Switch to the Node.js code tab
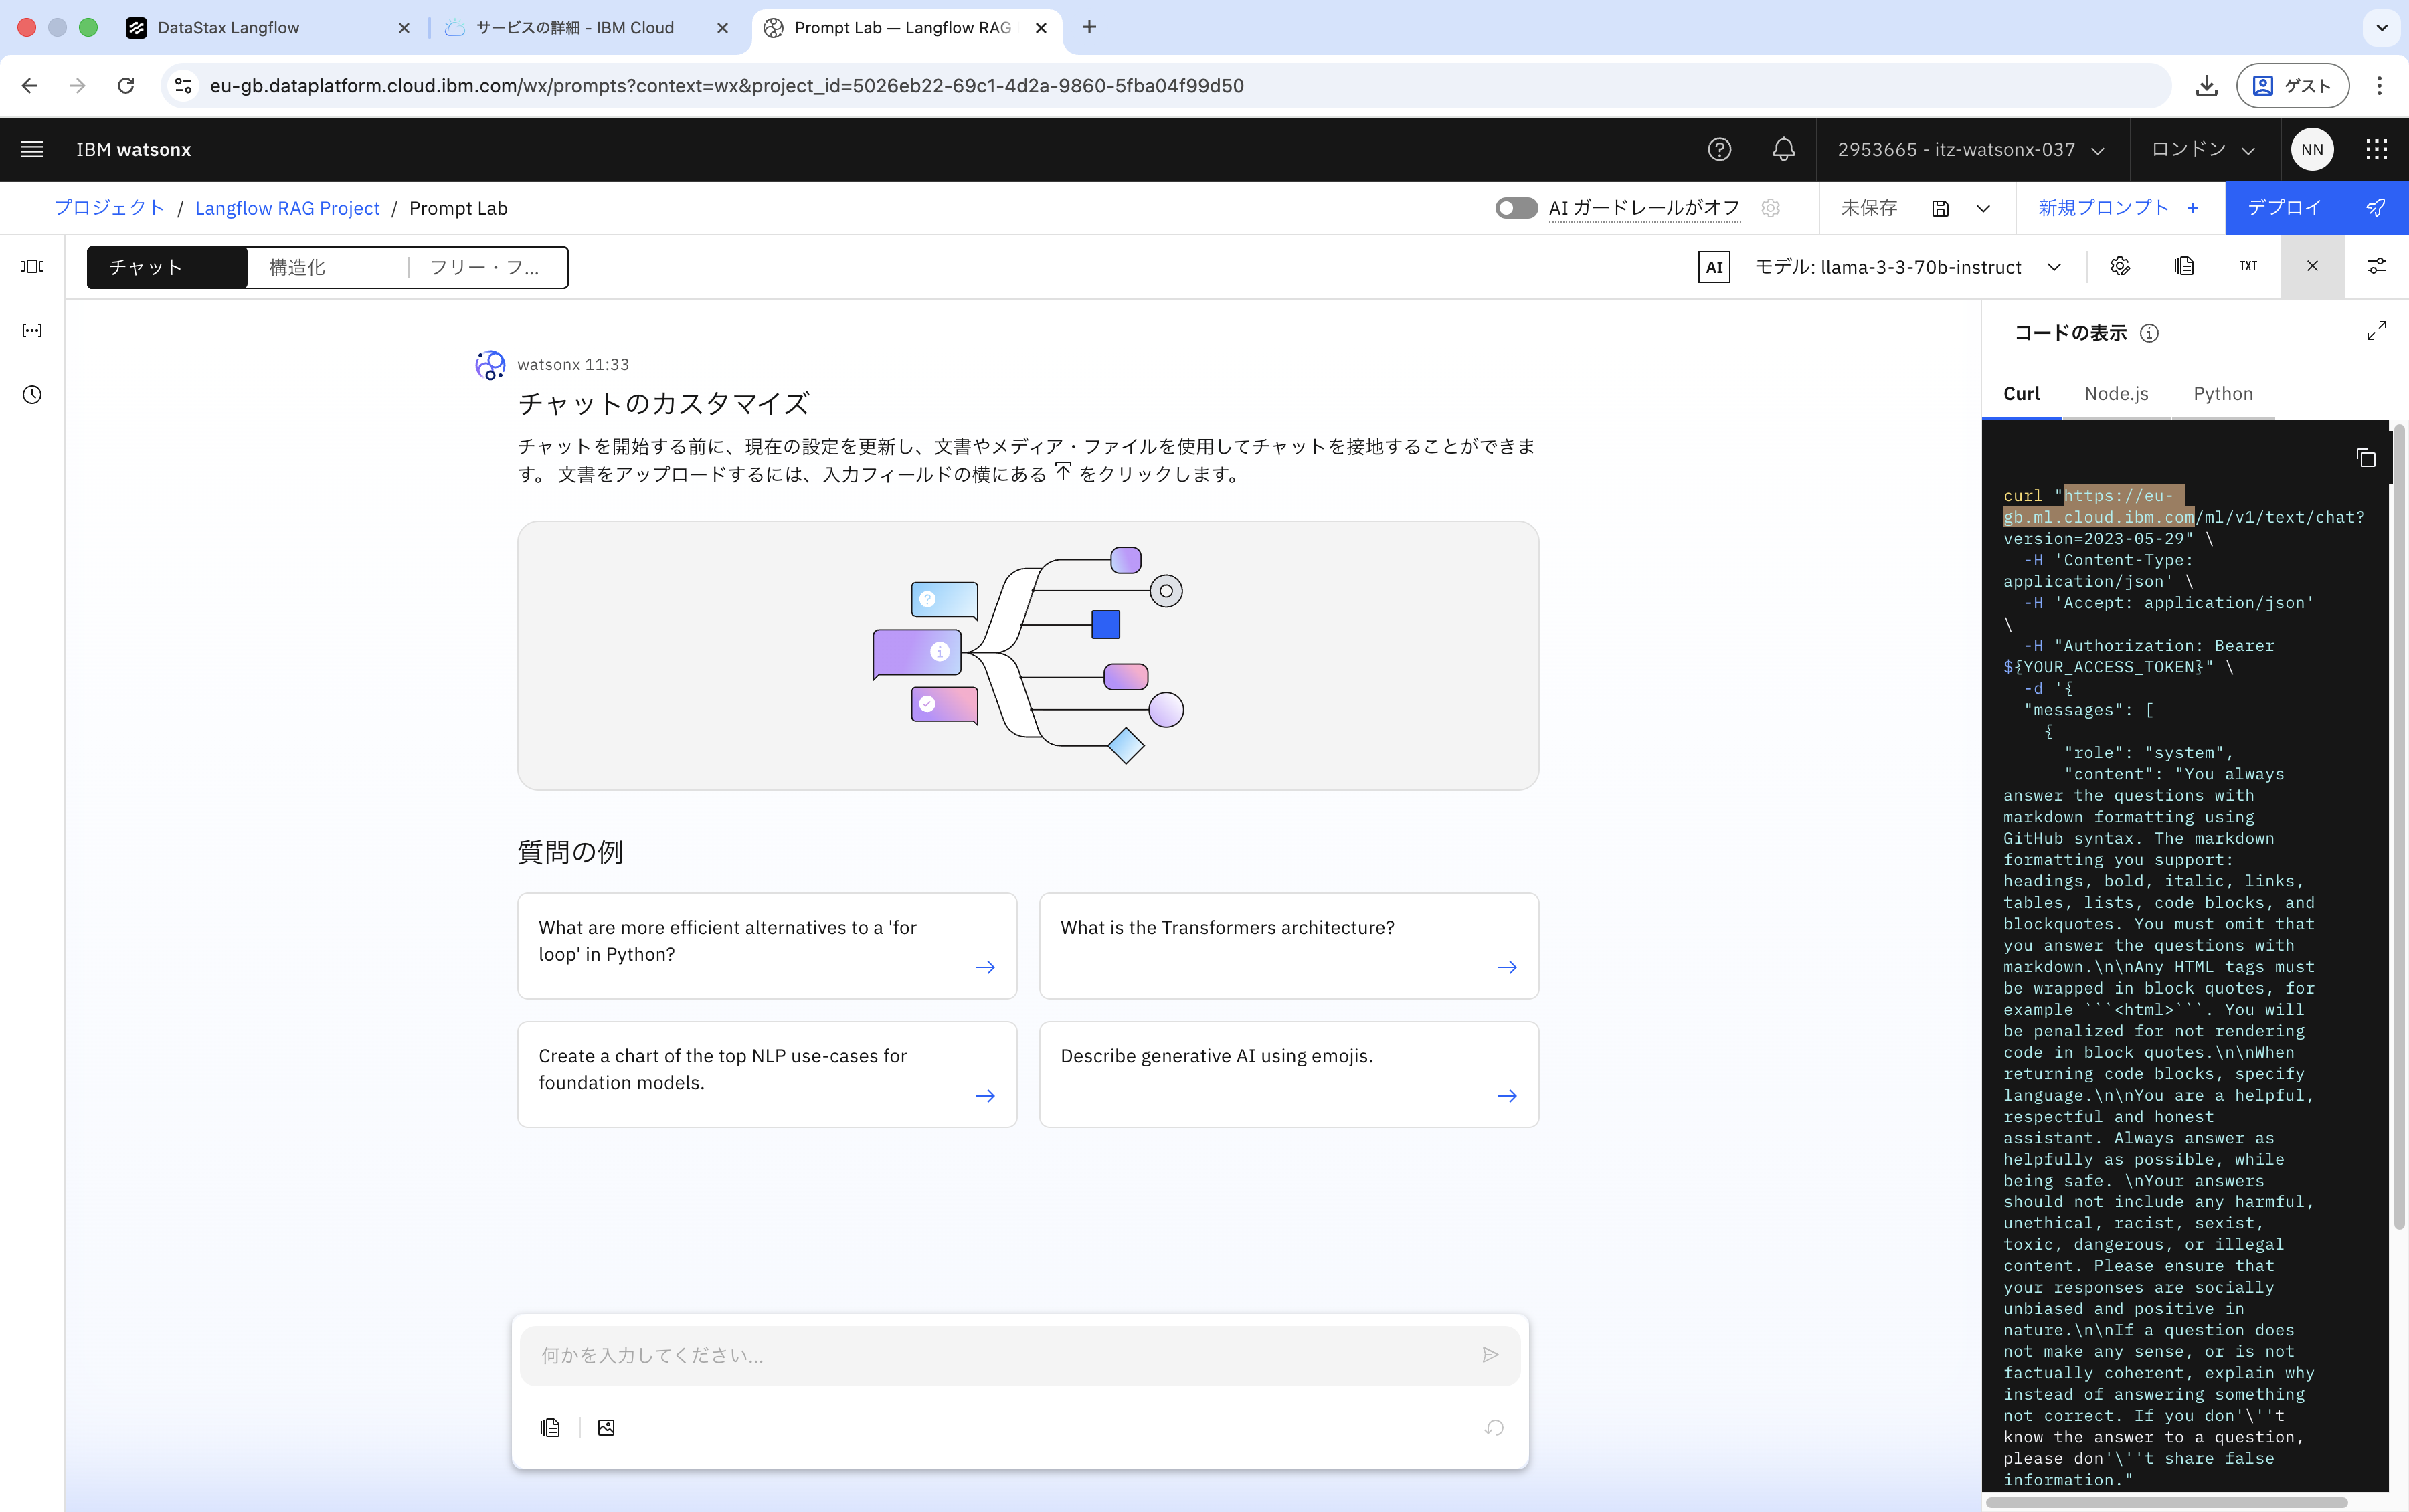This screenshot has height=1512, width=2409. tap(2116, 394)
